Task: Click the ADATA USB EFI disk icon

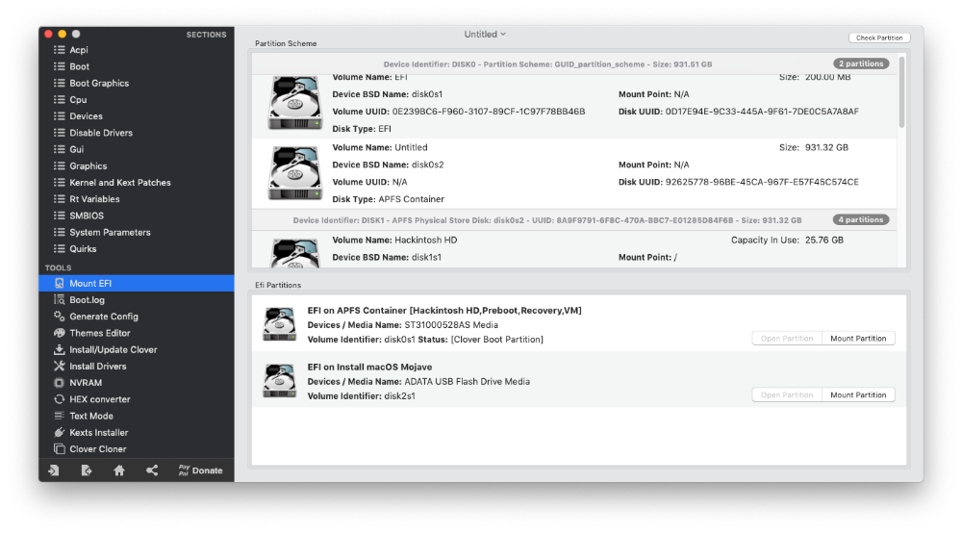Action: pyautogui.click(x=279, y=381)
